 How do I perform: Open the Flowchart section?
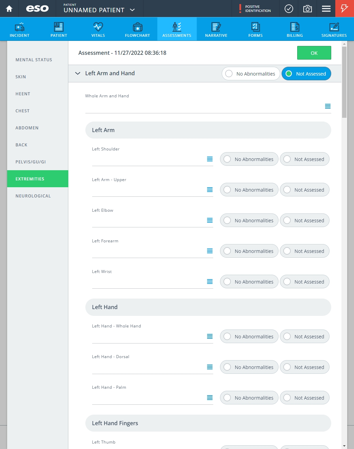(x=137, y=29)
